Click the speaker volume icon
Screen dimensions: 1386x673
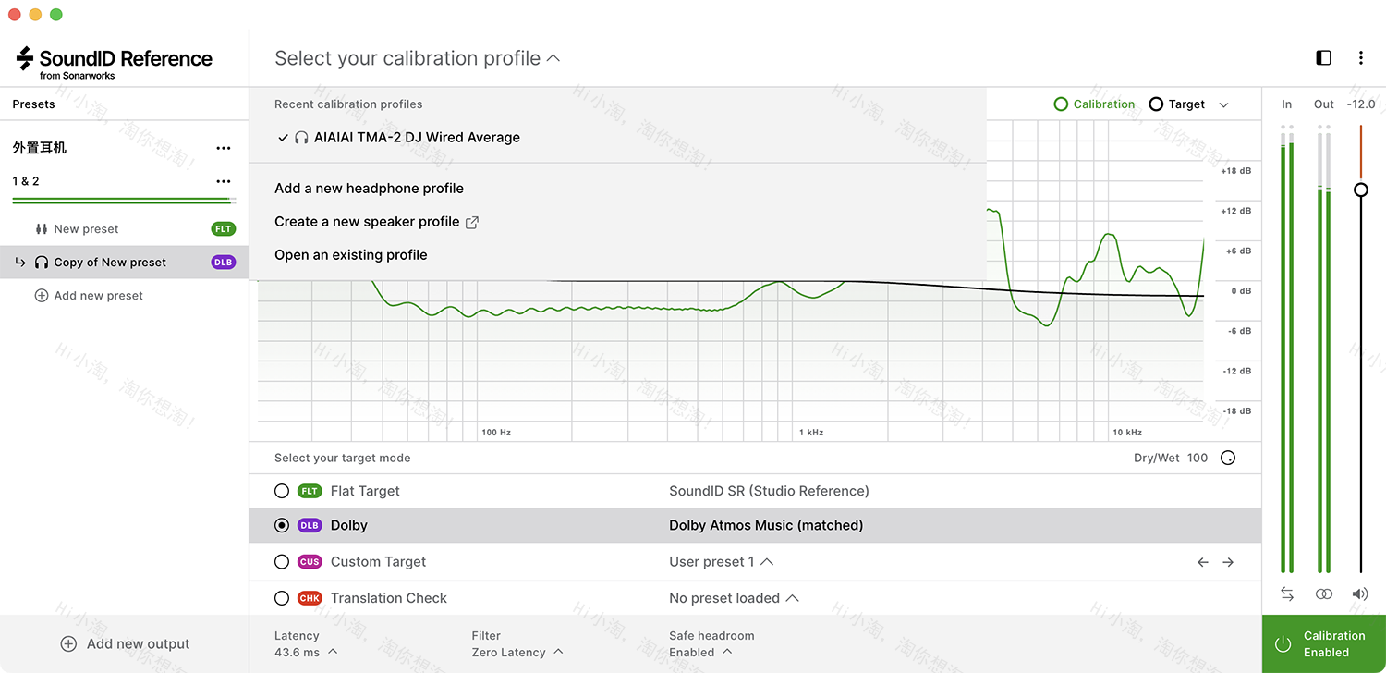[x=1360, y=594]
